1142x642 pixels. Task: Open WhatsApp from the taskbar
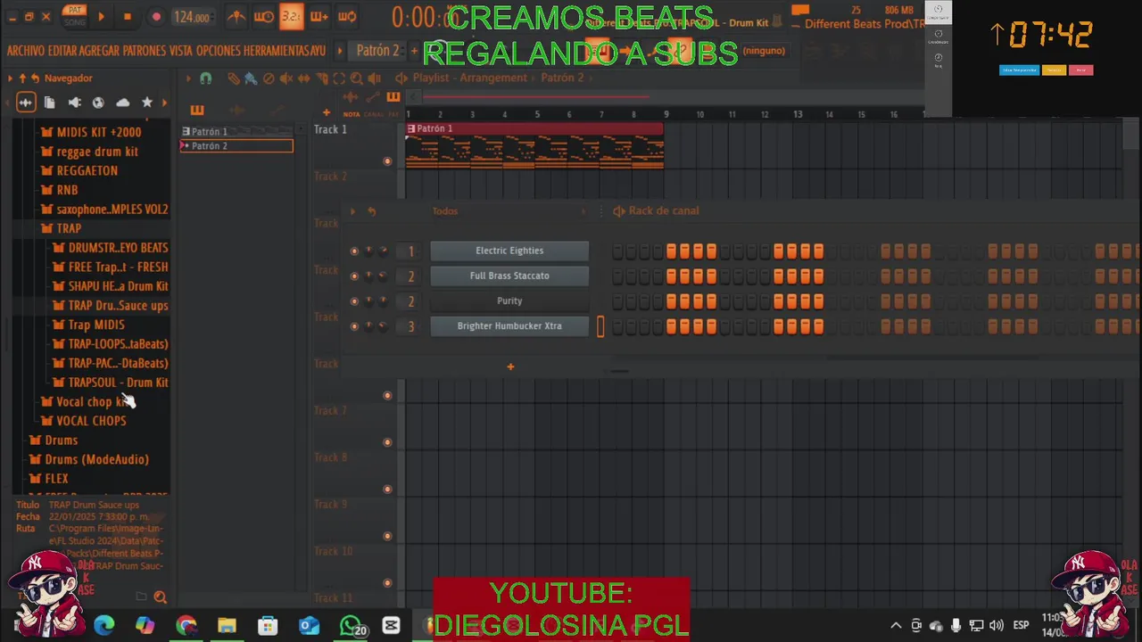(353, 625)
